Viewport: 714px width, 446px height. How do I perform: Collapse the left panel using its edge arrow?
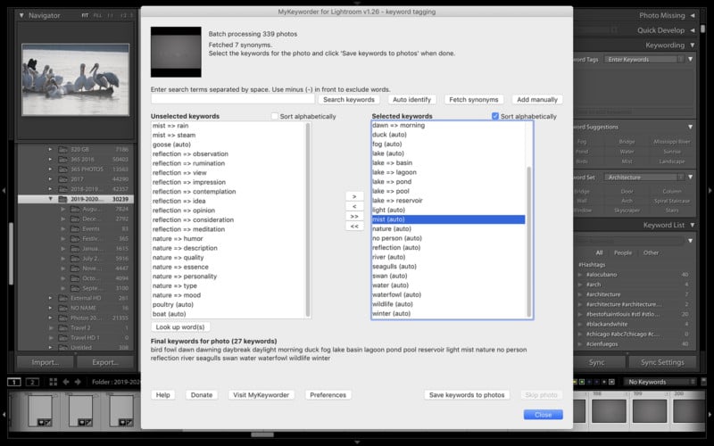coord(4,190)
